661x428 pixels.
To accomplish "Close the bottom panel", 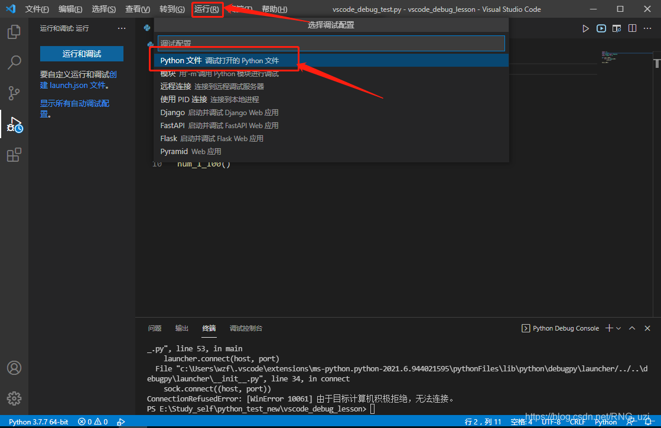I will 647,328.
